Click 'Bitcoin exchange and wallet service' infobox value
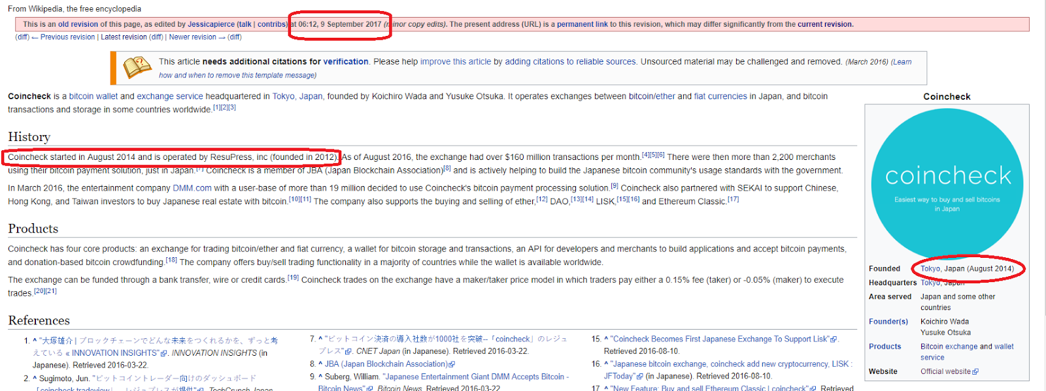 (967, 352)
